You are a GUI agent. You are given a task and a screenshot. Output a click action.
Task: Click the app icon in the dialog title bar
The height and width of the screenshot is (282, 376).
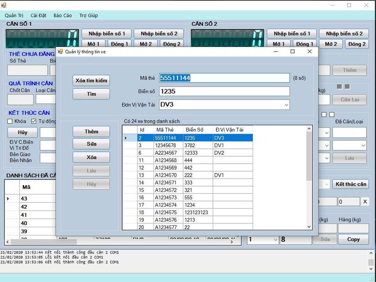click(60, 52)
